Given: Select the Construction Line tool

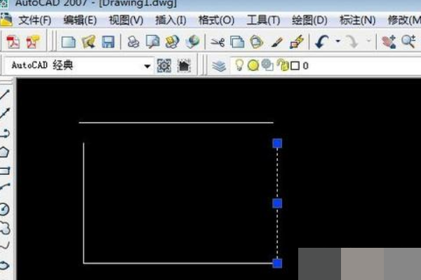Looking at the screenshot, I should pyautogui.click(x=5, y=113).
